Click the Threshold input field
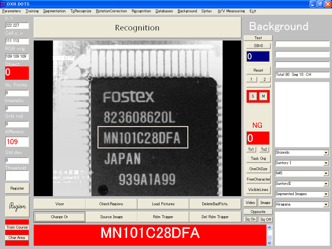 [x=17, y=175]
